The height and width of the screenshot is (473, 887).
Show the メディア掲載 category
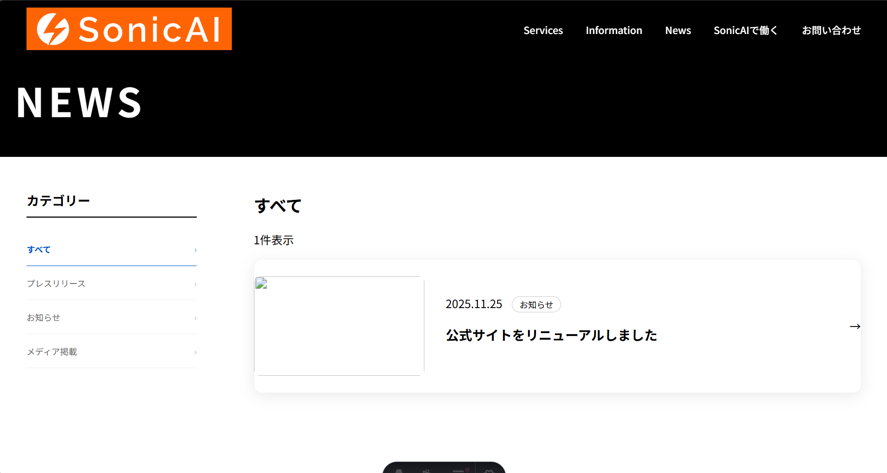coord(52,352)
